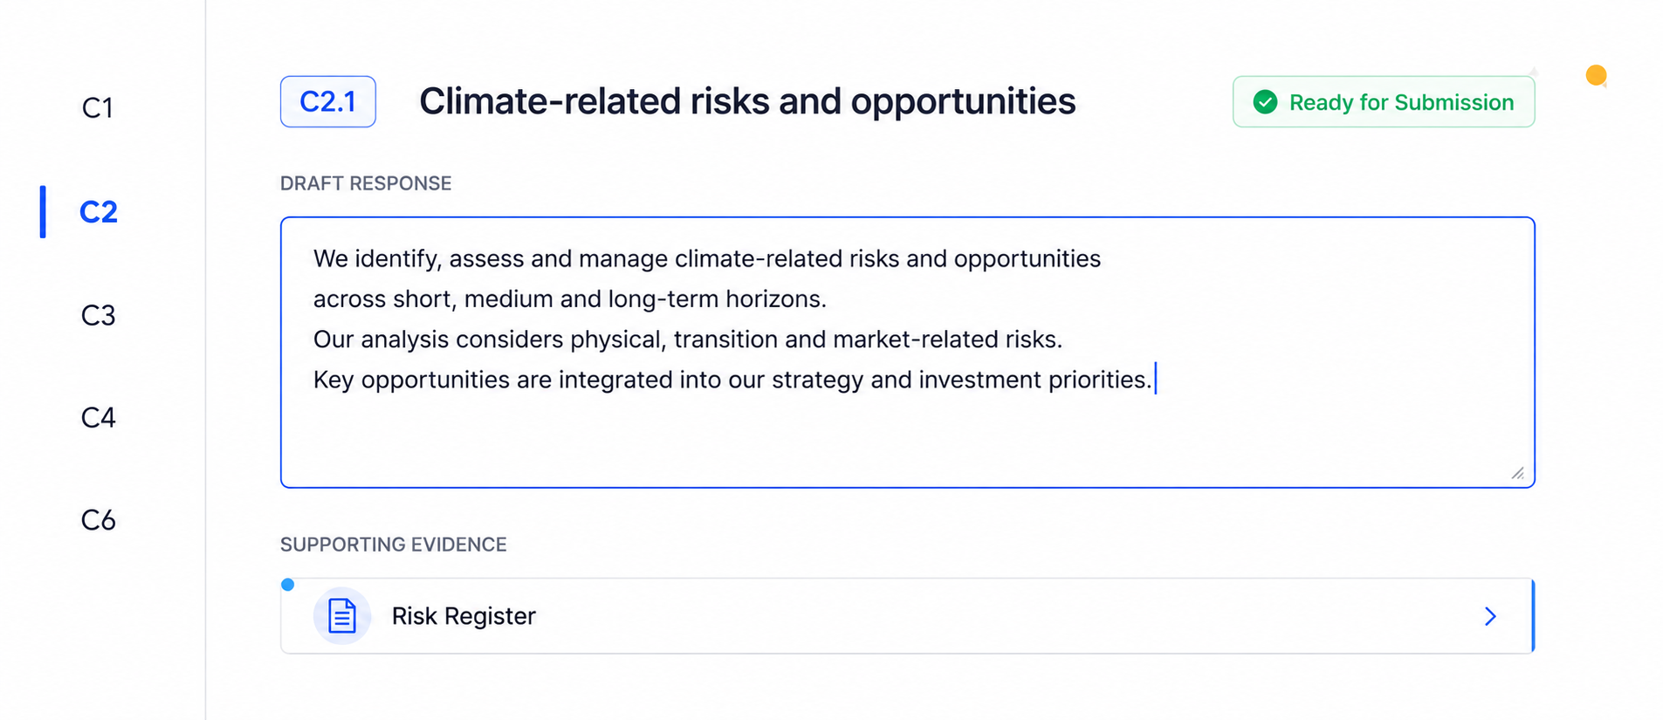Expand the Risk Register chevron arrow
This screenshot has height=720, width=1663.
pos(1490,616)
